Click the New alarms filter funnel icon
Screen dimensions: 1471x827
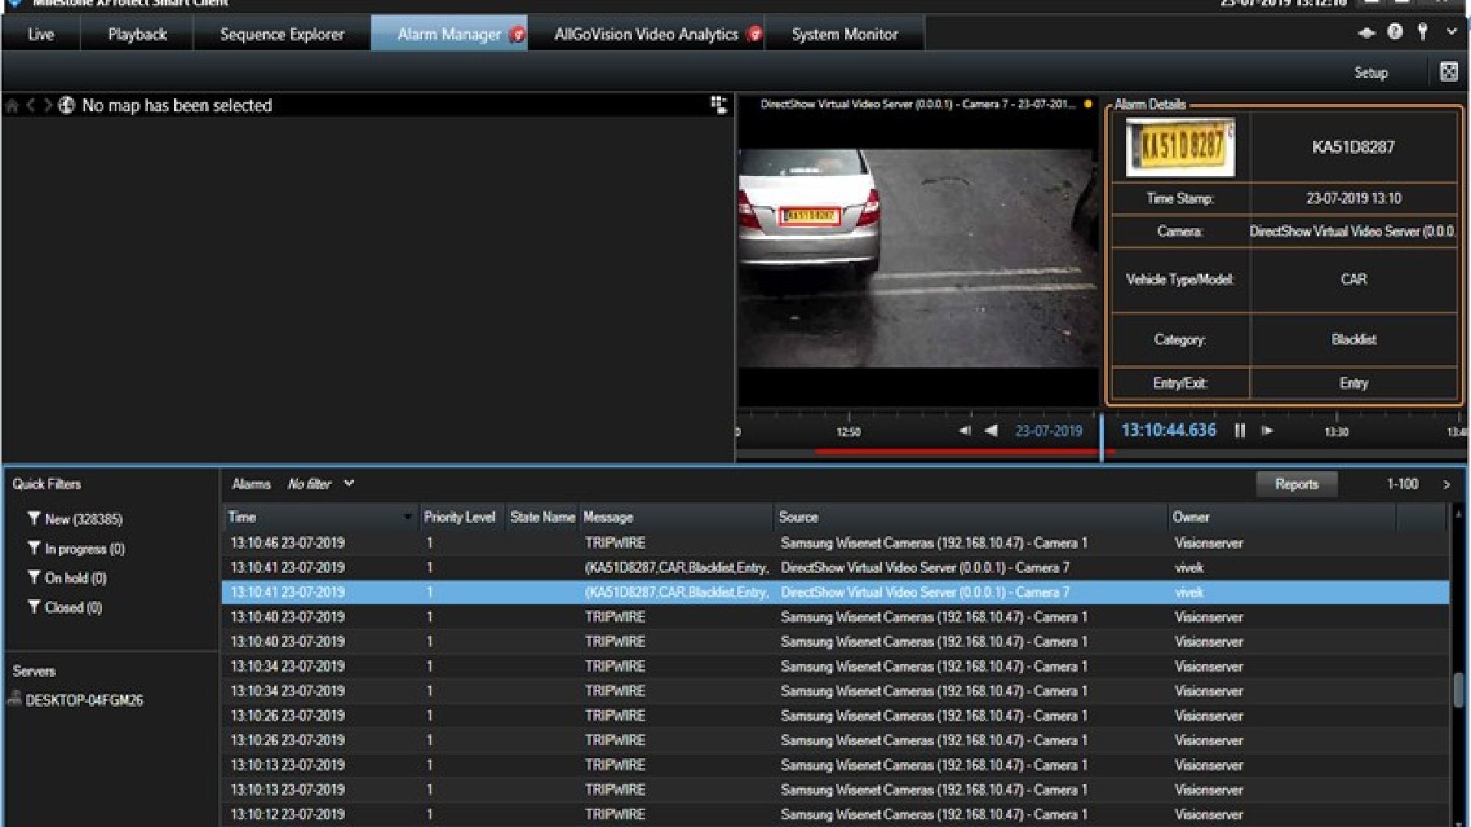(34, 518)
